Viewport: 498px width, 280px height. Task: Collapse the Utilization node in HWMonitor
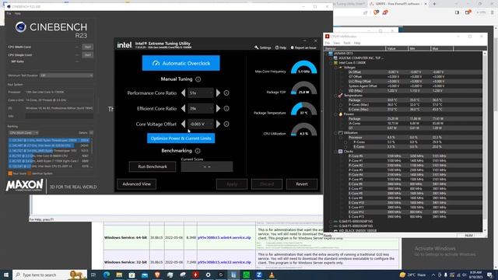click(335, 133)
